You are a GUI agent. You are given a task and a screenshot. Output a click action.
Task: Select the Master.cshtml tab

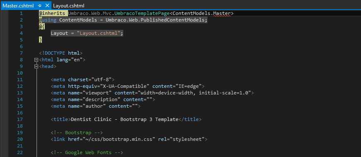point(18,6)
